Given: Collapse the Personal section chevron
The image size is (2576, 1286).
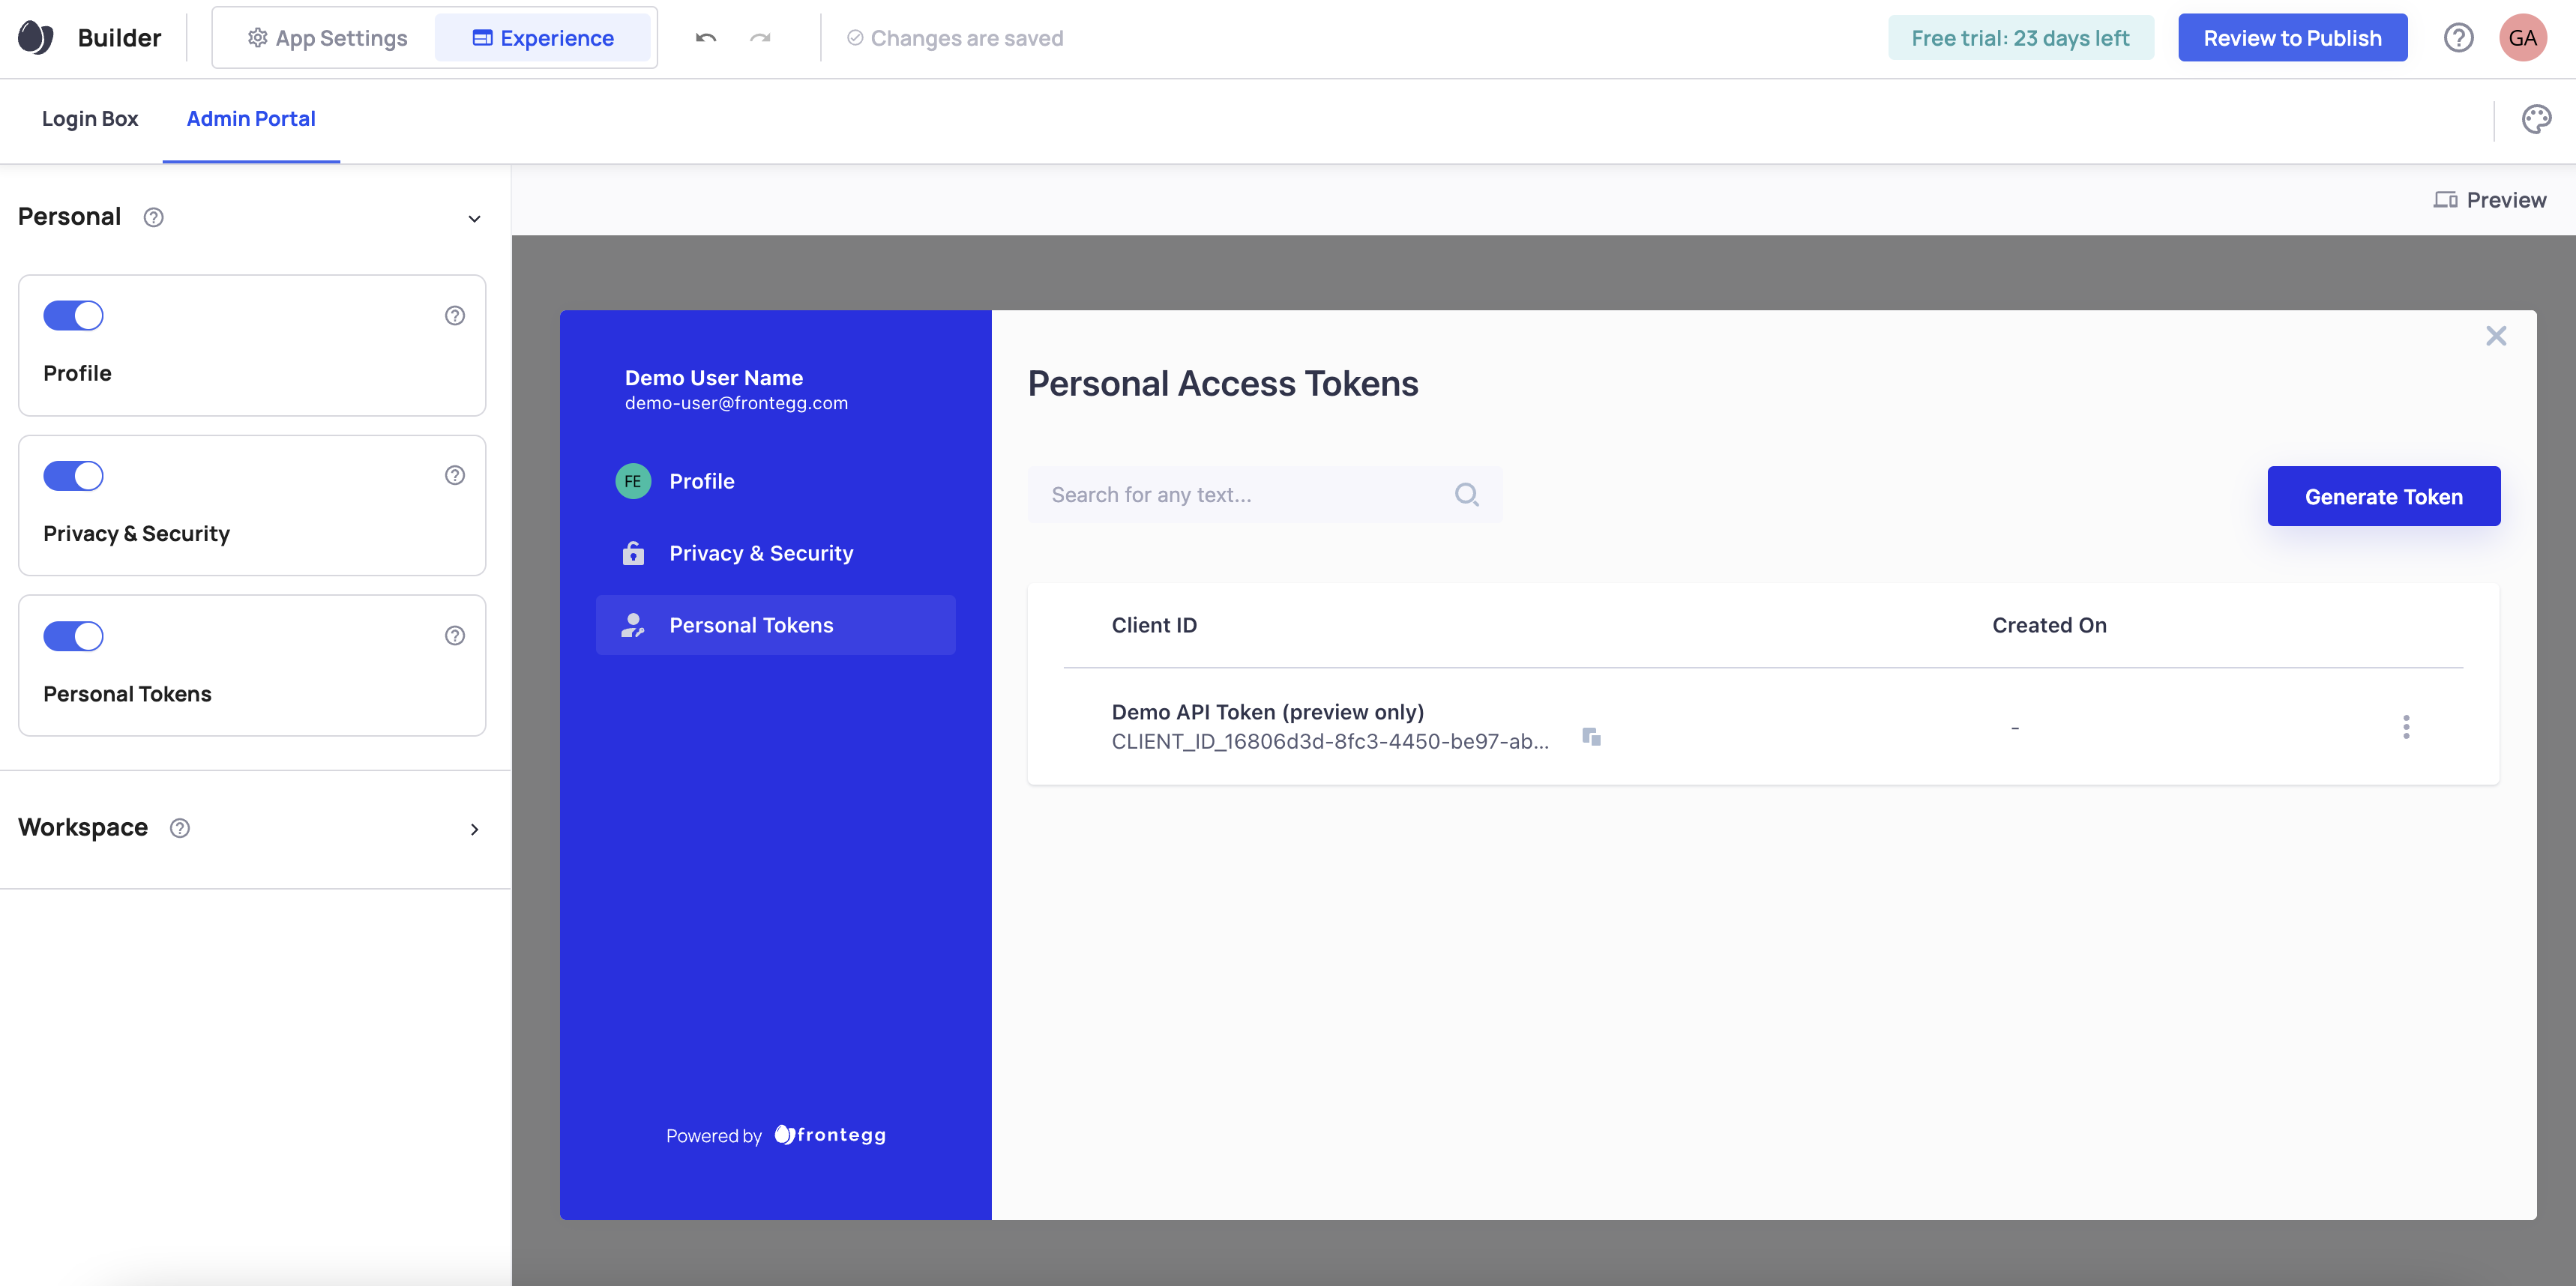Looking at the screenshot, I should [474, 219].
